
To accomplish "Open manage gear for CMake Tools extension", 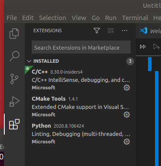I will [x=127, y=115].
